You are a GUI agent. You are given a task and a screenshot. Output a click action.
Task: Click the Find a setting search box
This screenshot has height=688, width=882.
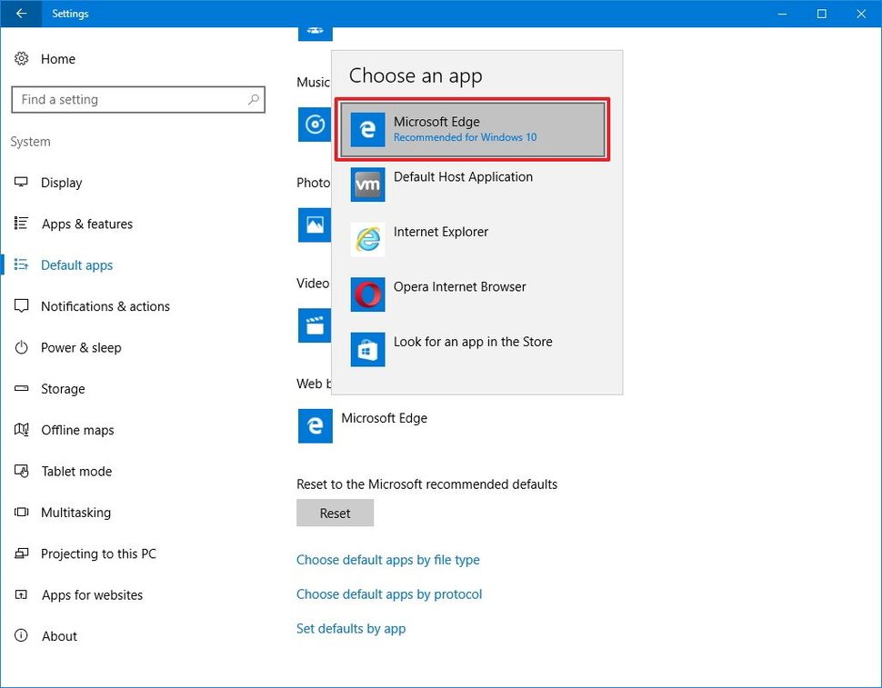(x=136, y=99)
